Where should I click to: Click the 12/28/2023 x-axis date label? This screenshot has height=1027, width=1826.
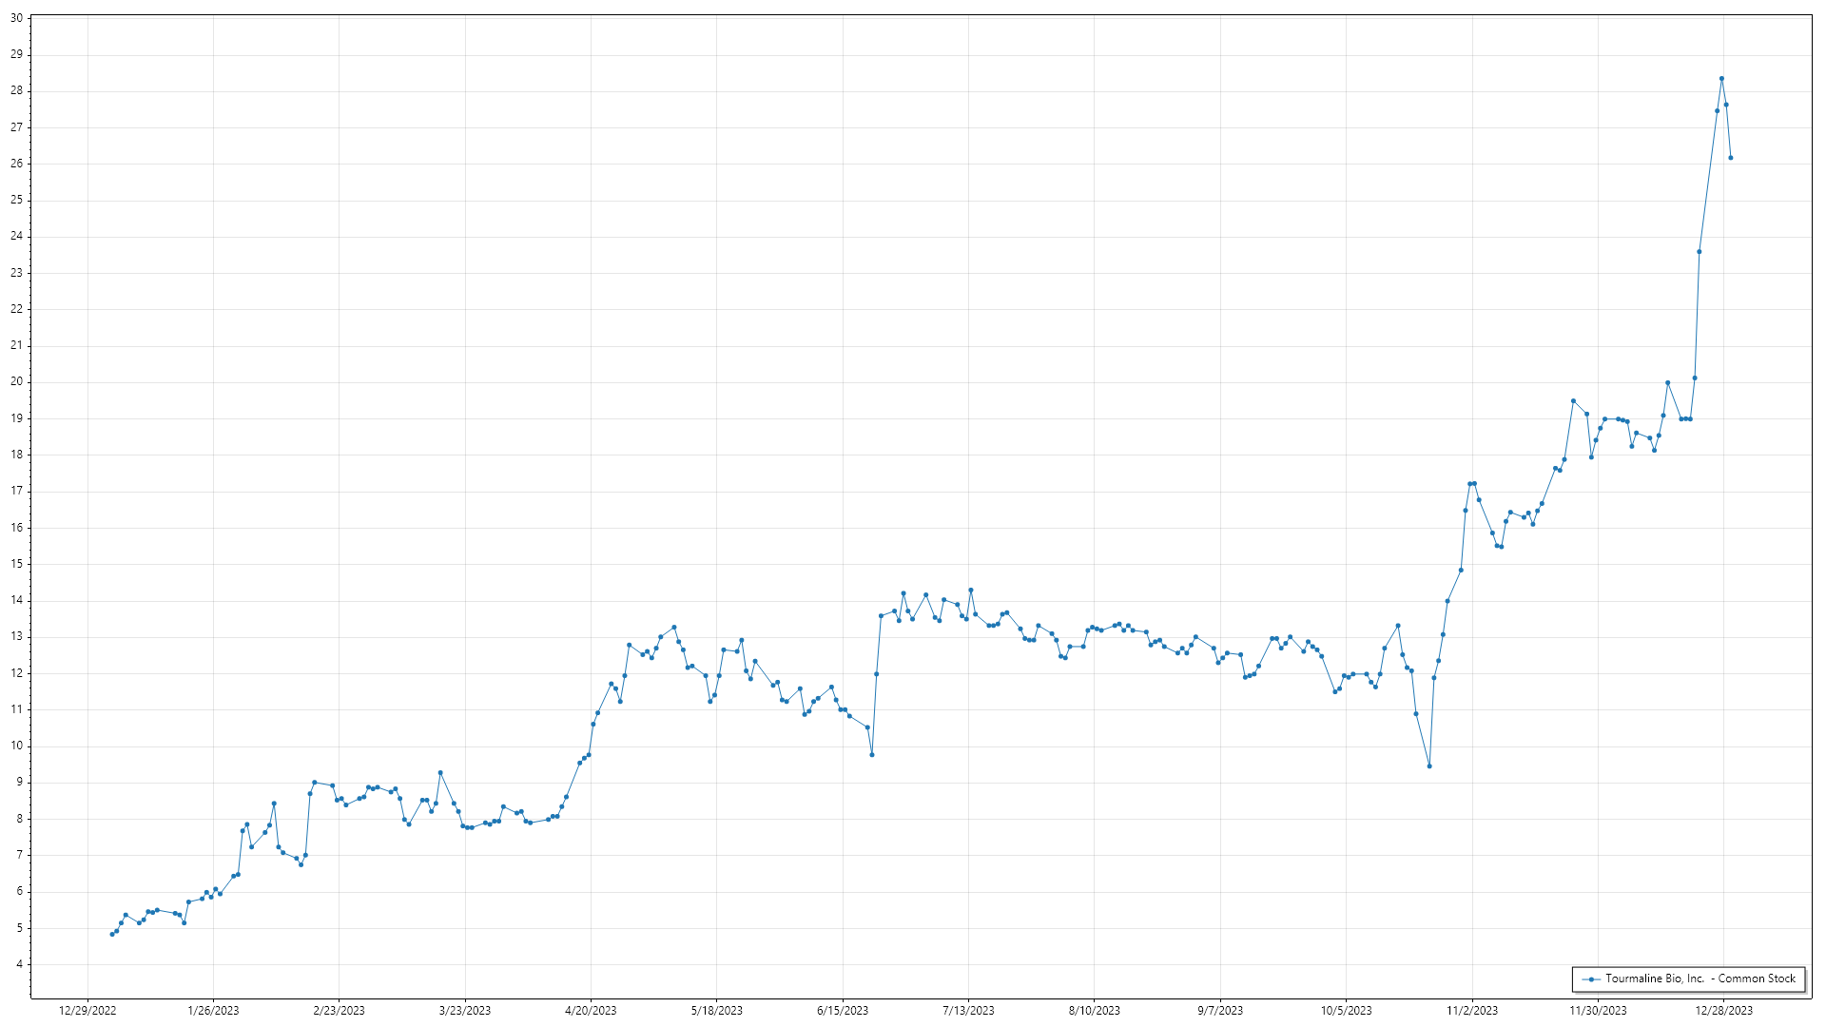pyautogui.click(x=1724, y=1011)
